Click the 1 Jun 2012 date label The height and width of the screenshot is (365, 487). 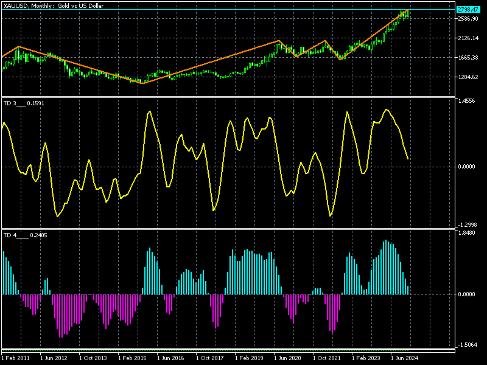pyautogui.click(x=54, y=358)
